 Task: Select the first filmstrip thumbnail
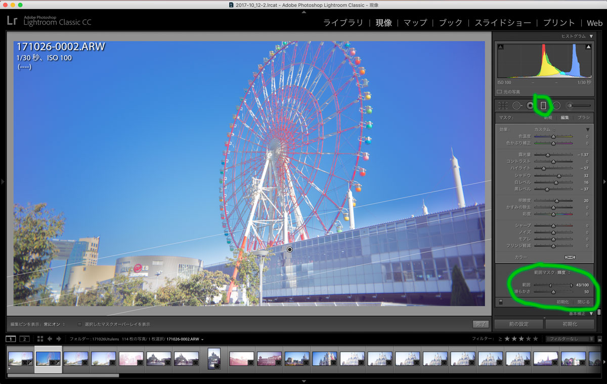click(20, 359)
